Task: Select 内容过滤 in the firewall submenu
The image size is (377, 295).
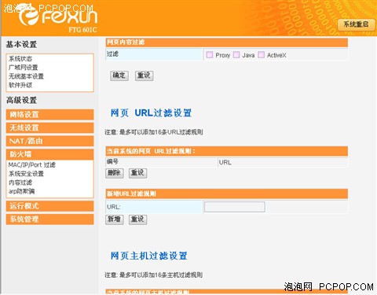Action: pyautogui.click(x=20, y=183)
